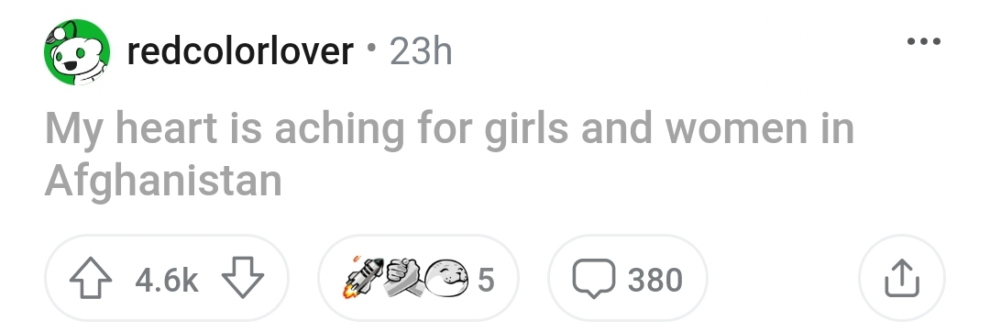Open the three-dot overflow menu

click(924, 41)
